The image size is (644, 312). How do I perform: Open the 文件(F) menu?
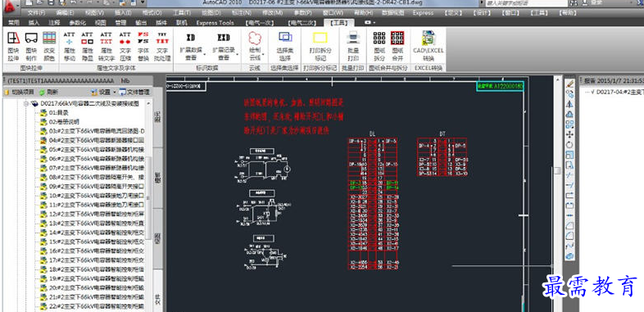click(x=36, y=13)
